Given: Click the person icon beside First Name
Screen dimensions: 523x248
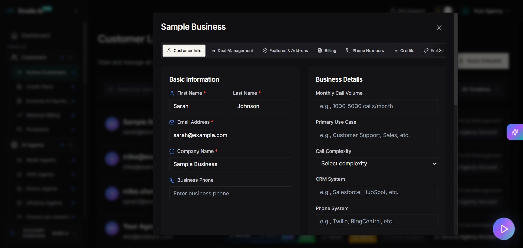Looking at the screenshot, I should coord(172,93).
